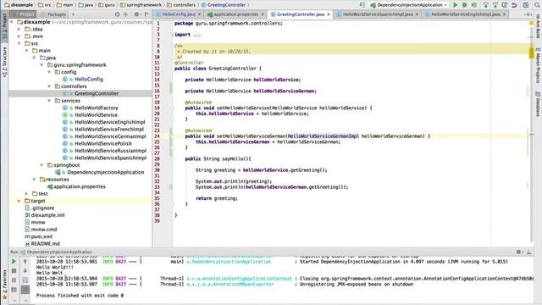Toggle soft wraps in Run console
542x305 pixels.
25,280
